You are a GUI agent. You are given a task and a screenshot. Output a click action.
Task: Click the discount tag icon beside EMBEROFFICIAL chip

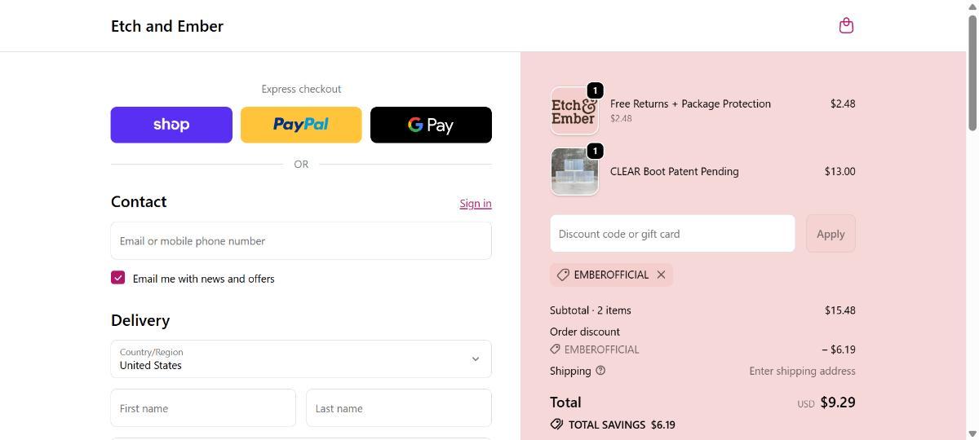(x=563, y=275)
